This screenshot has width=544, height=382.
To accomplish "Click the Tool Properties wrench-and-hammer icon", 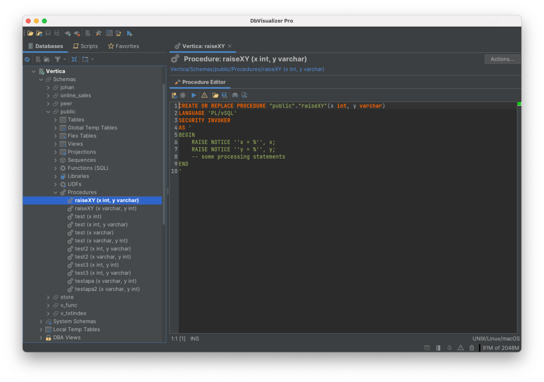I will [x=98, y=33].
